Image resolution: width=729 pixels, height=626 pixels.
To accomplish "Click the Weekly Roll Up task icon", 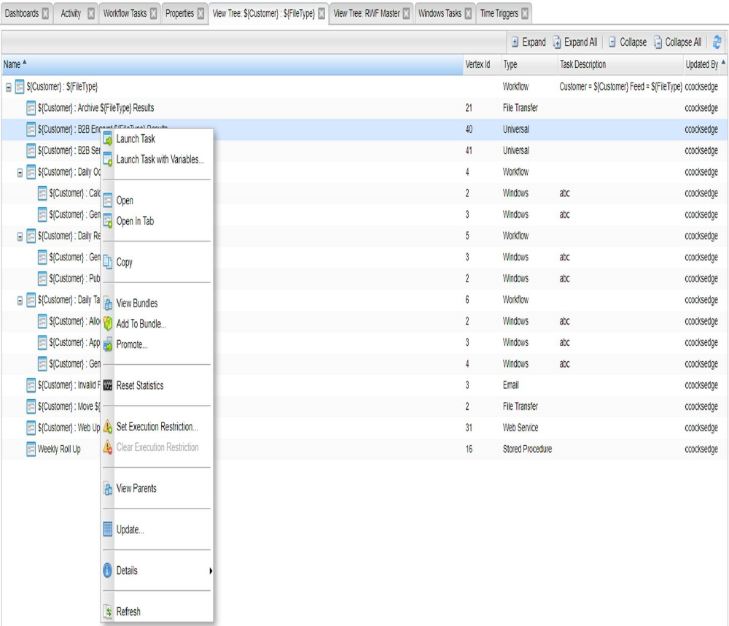I will pyautogui.click(x=31, y=449).
